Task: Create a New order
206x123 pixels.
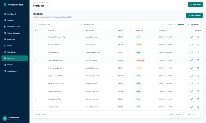Action: pos(195,4)
